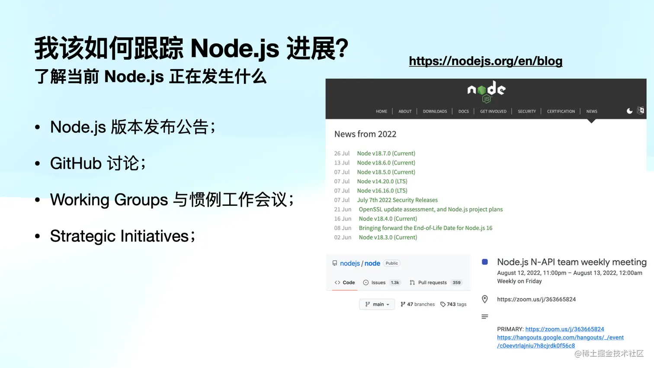Click the repository icon beside nodejs
Viewport: 654px width, 368px height.
pyautogui.click(x=335, y=263)
